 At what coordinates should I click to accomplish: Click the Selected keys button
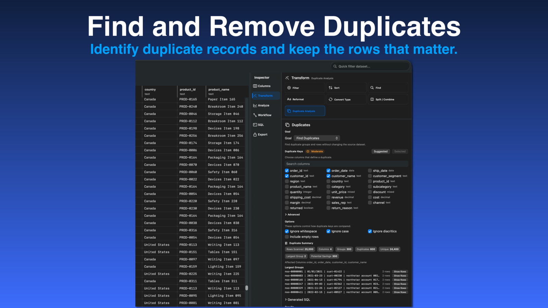[400, 151]
